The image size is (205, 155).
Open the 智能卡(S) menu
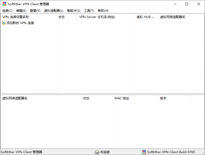(74, 11)
